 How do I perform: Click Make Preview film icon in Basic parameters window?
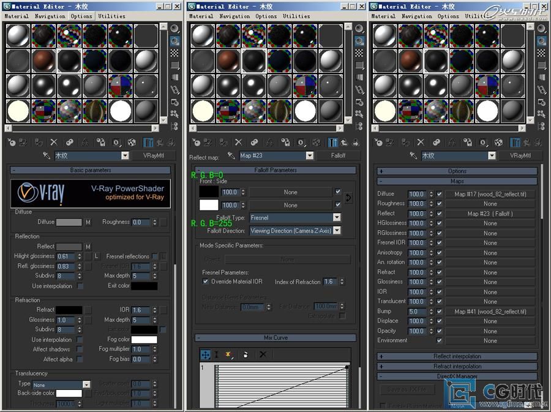(x=174, y=90)
